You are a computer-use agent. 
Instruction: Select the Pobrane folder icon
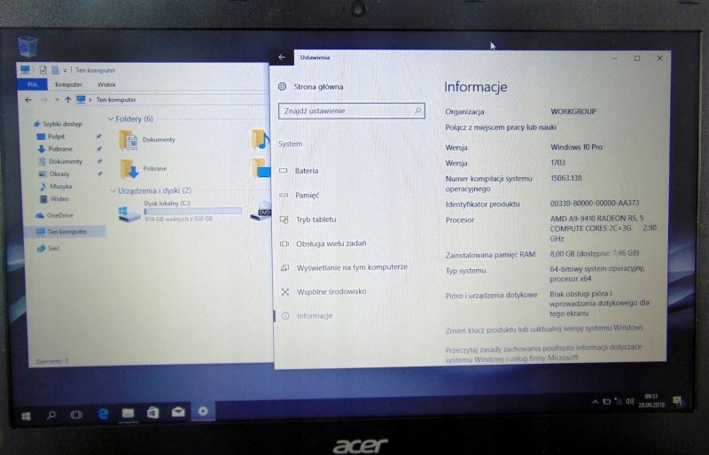click(129, 169)
